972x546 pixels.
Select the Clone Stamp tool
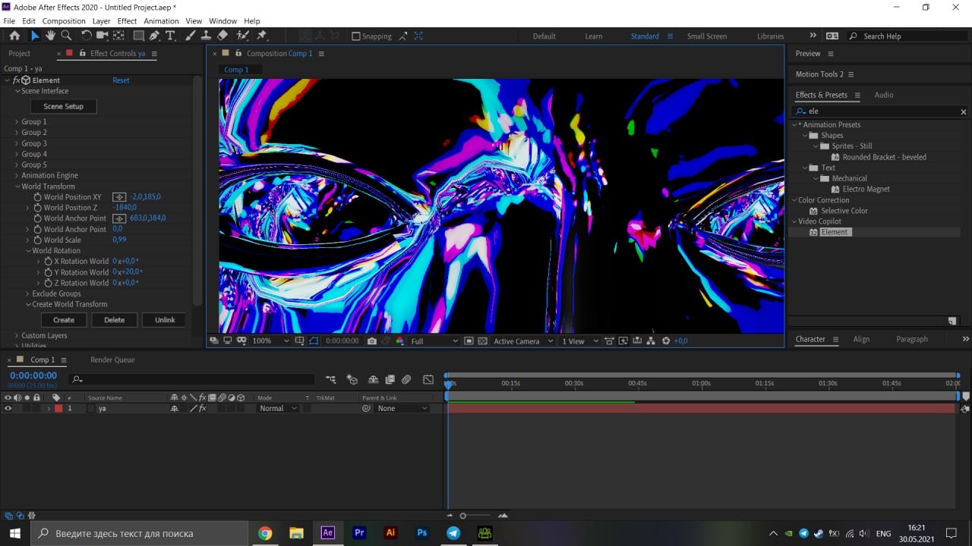click(x=206, y=36)
